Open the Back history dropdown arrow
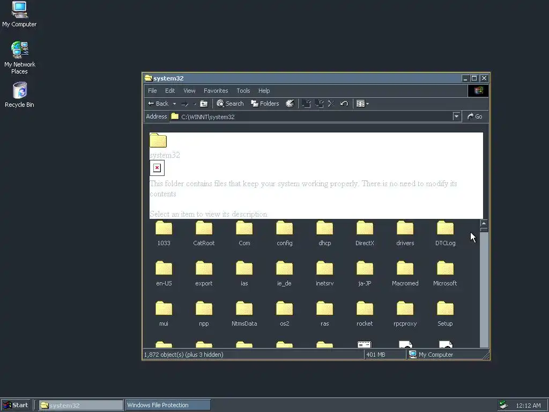This screenshot has width=549, height=412. 174,104
